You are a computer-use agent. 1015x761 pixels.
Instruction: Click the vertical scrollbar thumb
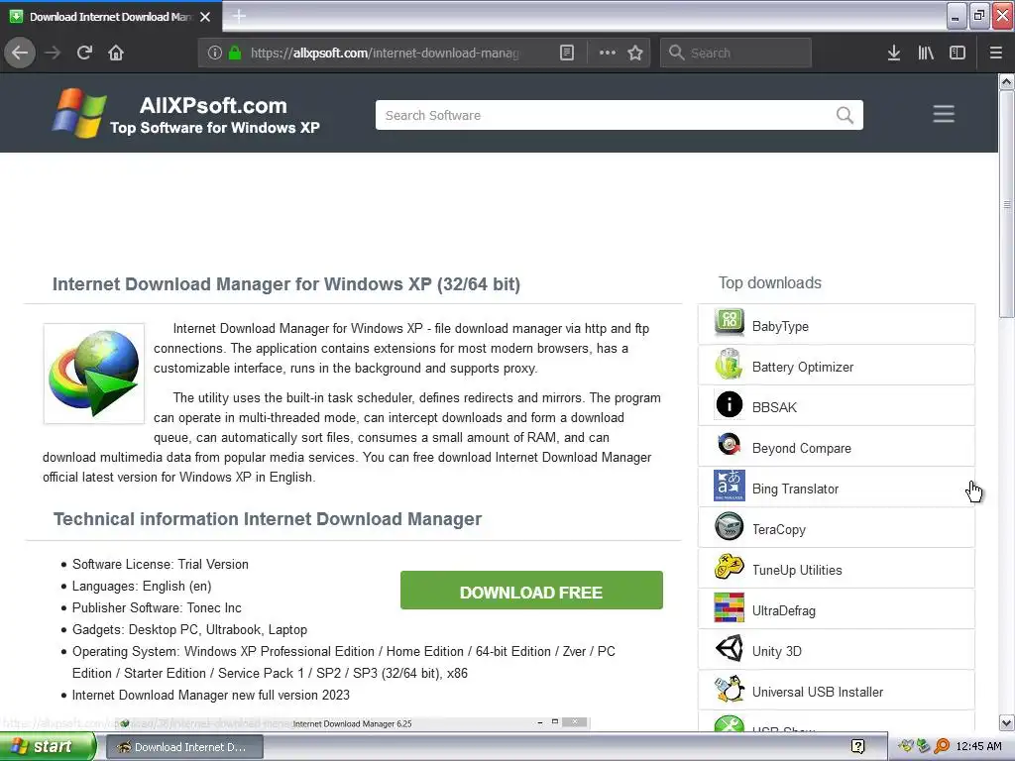1006,204
